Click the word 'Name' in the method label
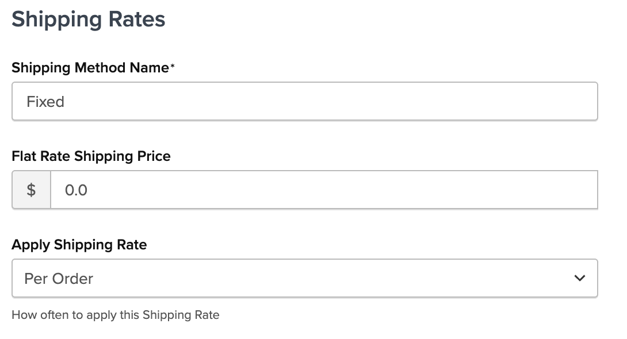This screenshot has width=627, height=339. pos(149,68)
